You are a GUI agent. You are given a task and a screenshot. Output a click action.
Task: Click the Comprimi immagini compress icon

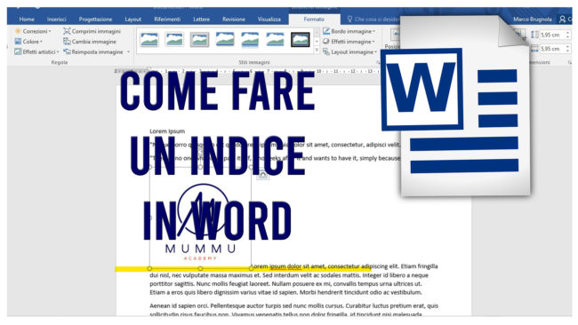[67, 31]
